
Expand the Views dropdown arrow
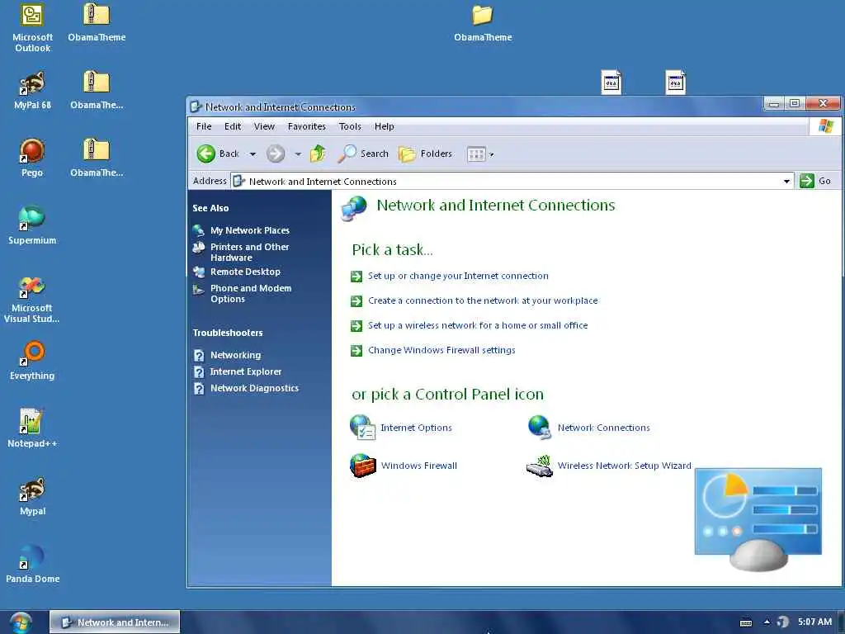point(492,154)
